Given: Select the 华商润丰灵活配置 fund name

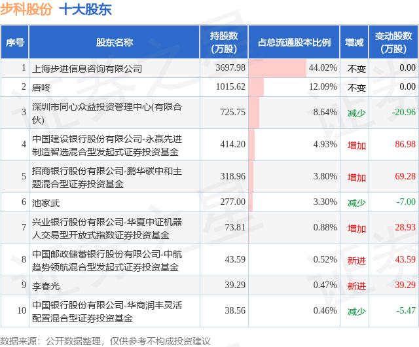Looking at the screenshot, I should coord(107,312).
